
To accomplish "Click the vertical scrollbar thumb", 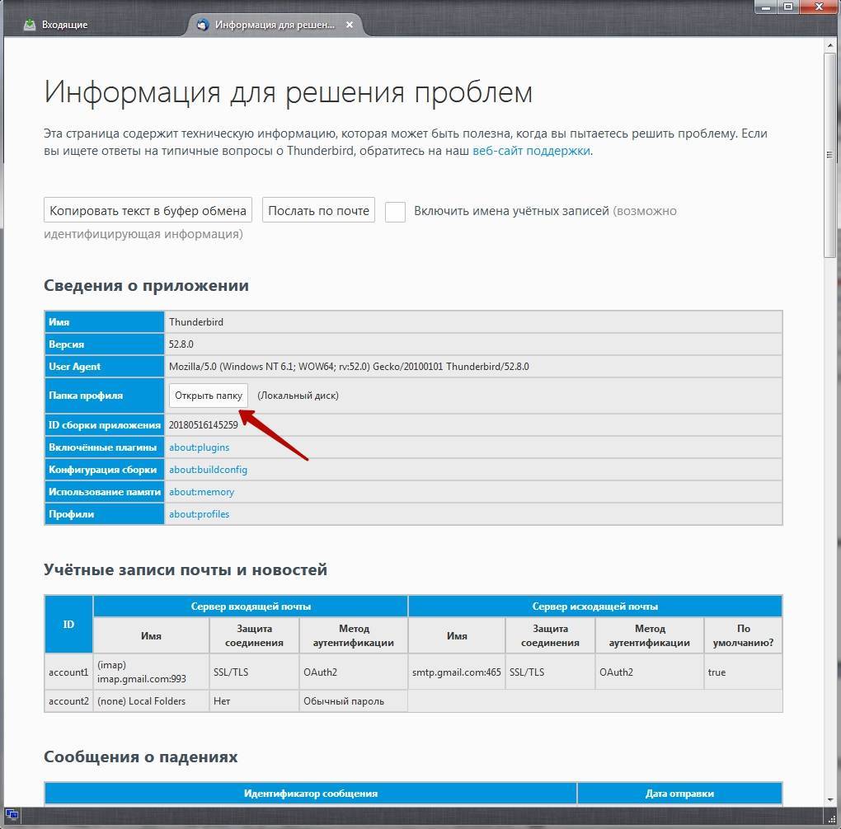I will click(830, 152).
